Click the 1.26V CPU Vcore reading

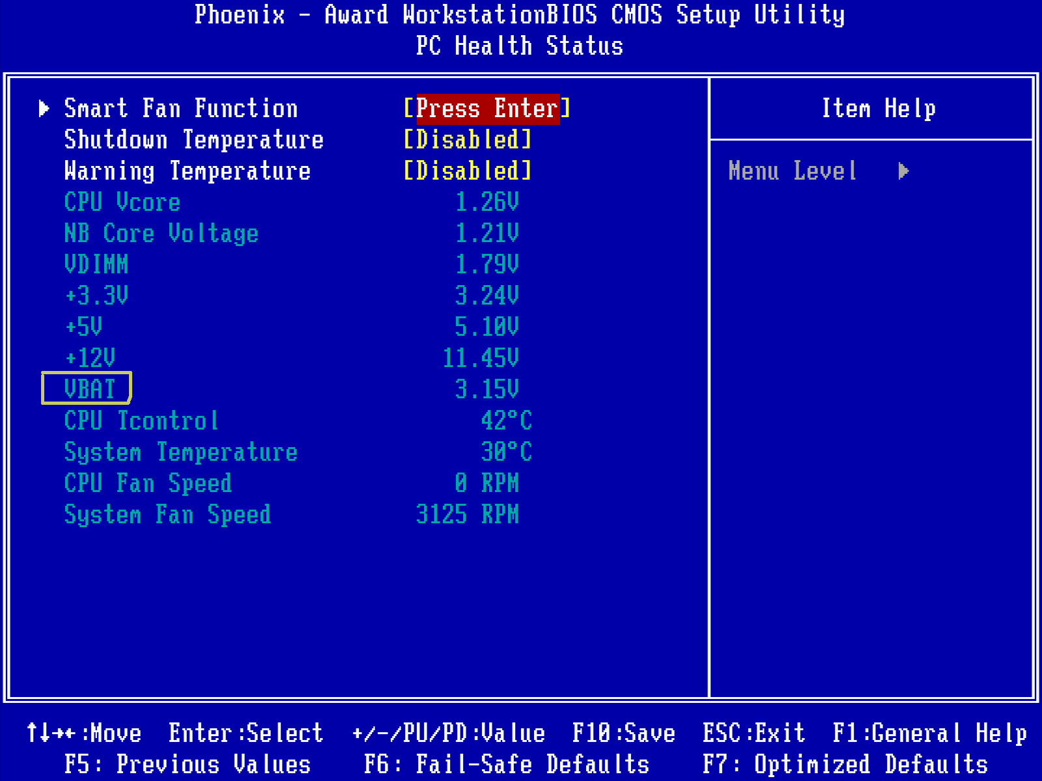click(487, 202)
